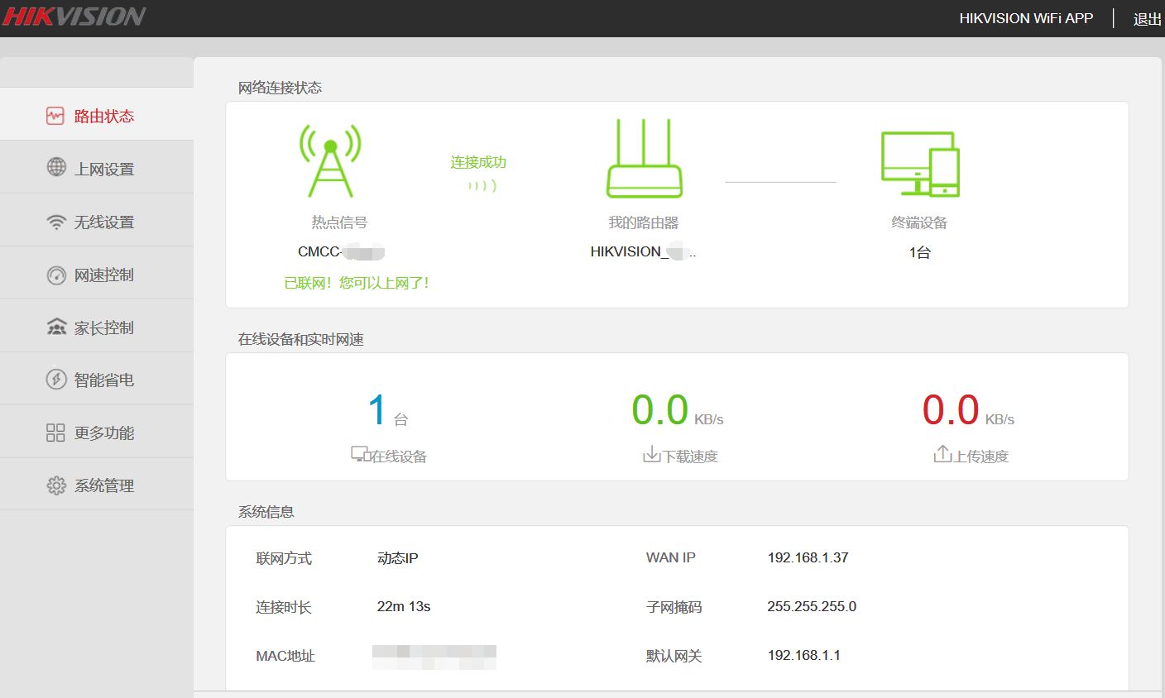Click the MAC地址 field label
This screenshot has height=698, width=1165.
tap(285, 656)
